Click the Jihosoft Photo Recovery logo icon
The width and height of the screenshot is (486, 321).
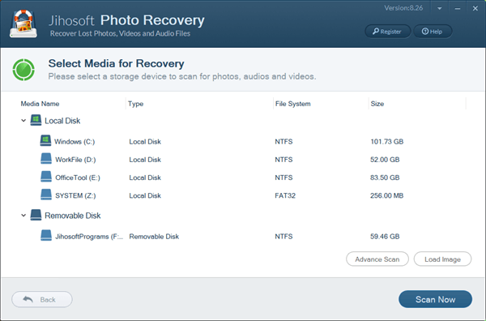[23, 24]
